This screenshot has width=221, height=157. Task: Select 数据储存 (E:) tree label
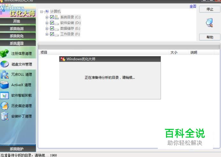[x=70, y=28]
